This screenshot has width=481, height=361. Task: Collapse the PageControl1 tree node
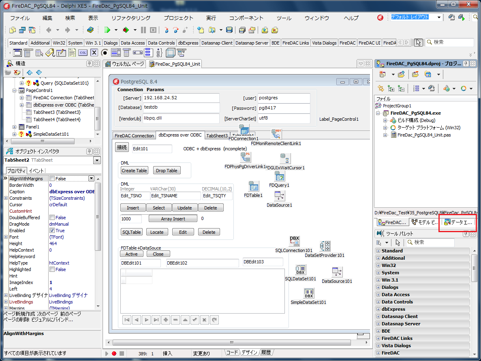(15, 90)
